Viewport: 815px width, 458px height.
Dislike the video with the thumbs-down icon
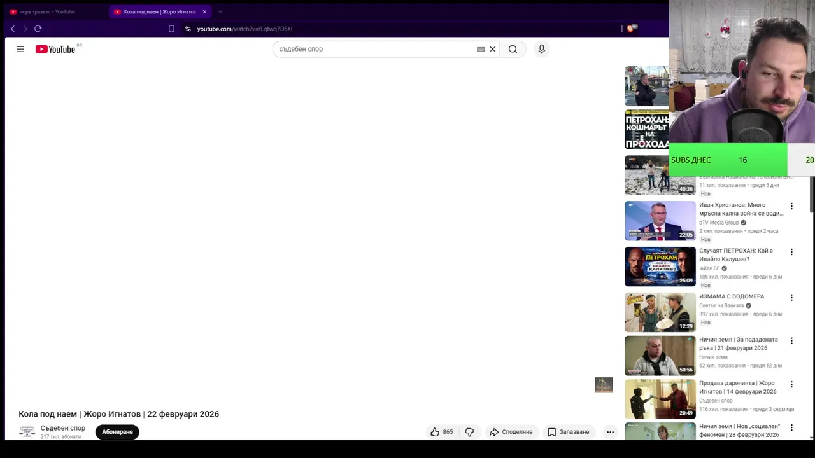click(x=469, y=432)
